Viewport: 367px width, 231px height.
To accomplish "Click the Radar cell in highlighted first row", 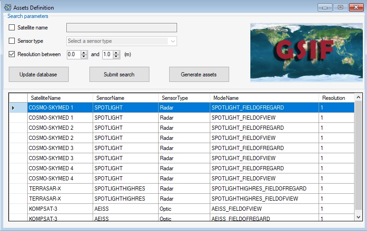I will pos(184,108).
